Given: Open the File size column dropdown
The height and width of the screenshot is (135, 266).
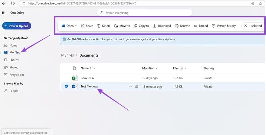Looking at the screenshot, I should point(186,68).
